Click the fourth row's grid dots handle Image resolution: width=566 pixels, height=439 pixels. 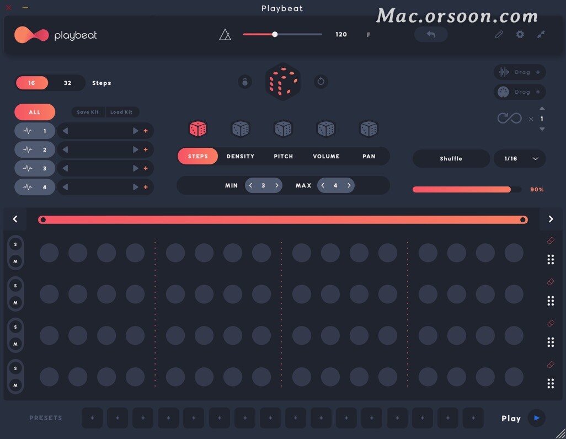point(551,383)
